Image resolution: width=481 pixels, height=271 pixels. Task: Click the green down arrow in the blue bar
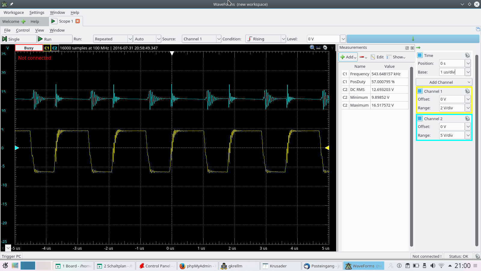[x=413, y=39]
